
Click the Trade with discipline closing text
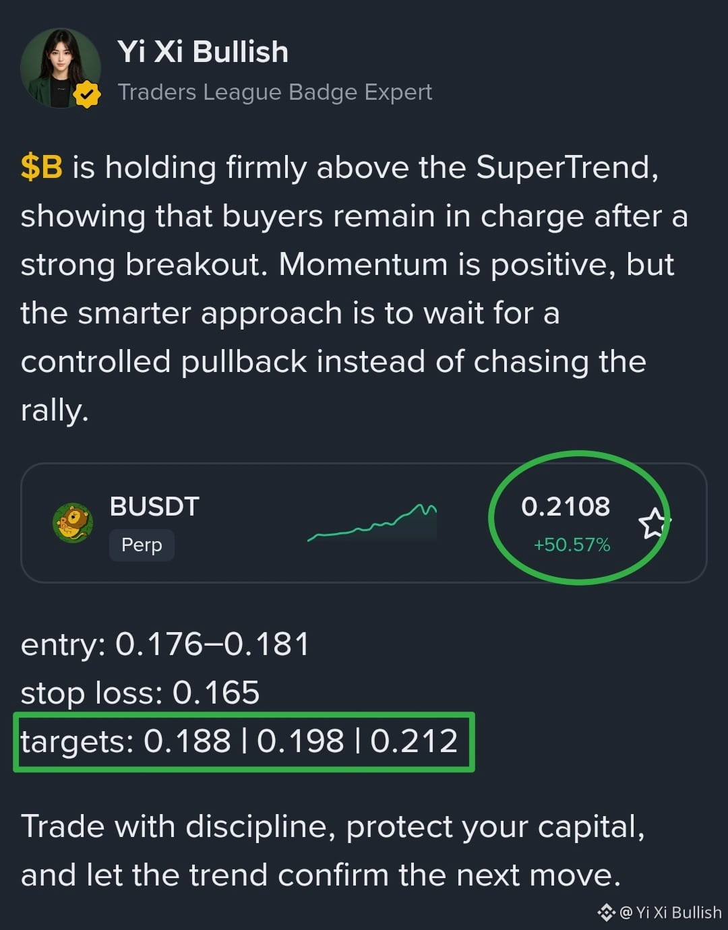[x=333, y=850]
